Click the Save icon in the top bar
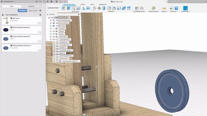207x116 pixels. click(57, 1)
